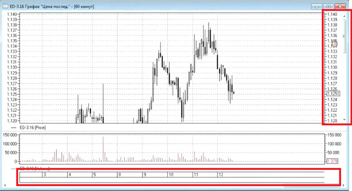Image resolution: width=352 pixels, height=191 pixels.
Task: Click the vertical price scale scrollbar thumb
Action: pos(344,36)
